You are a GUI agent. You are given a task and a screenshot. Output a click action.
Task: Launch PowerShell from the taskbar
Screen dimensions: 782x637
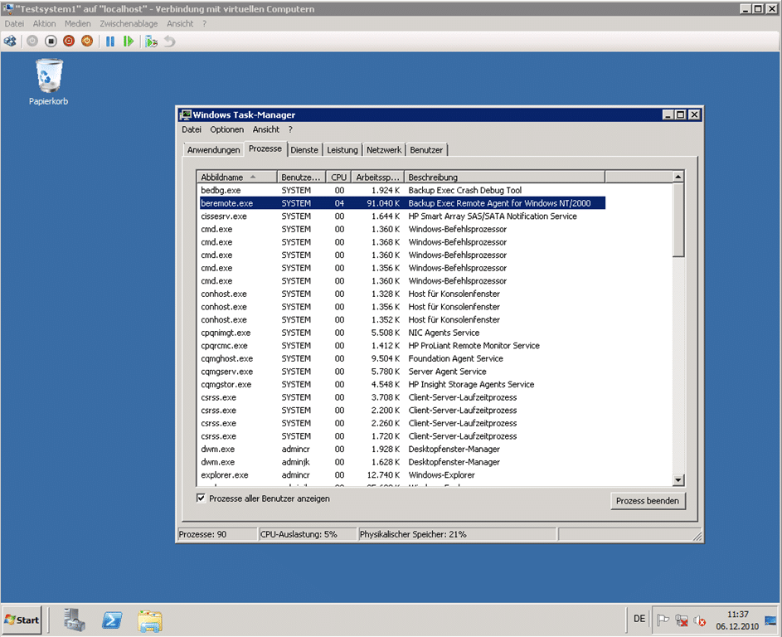[112, 620]
